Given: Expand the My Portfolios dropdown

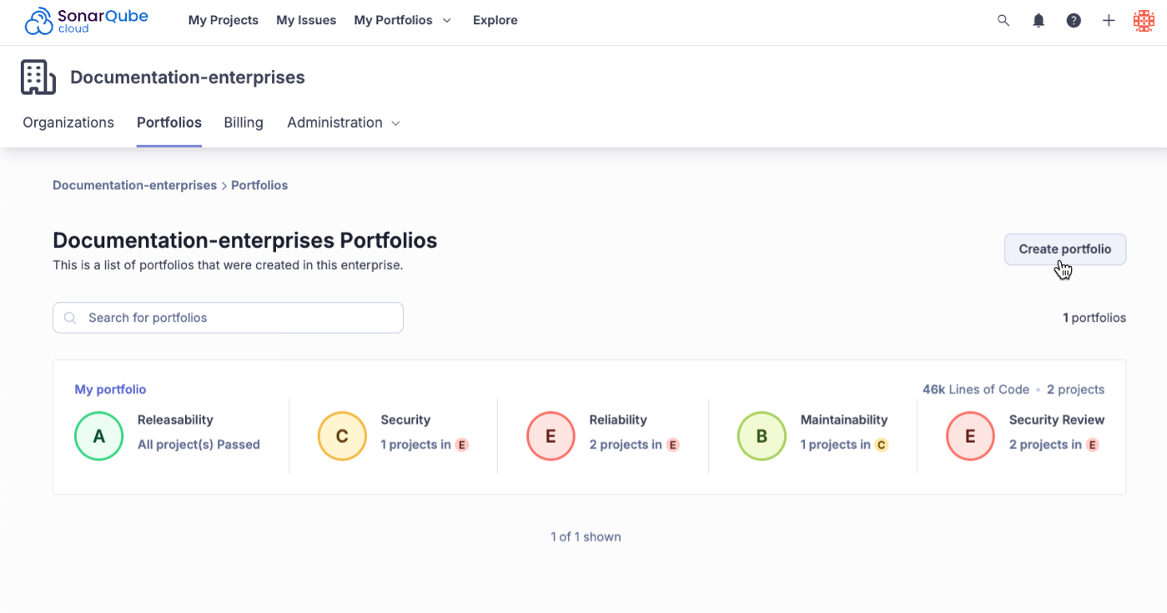Looking at the screenshot, I should 402,21.
